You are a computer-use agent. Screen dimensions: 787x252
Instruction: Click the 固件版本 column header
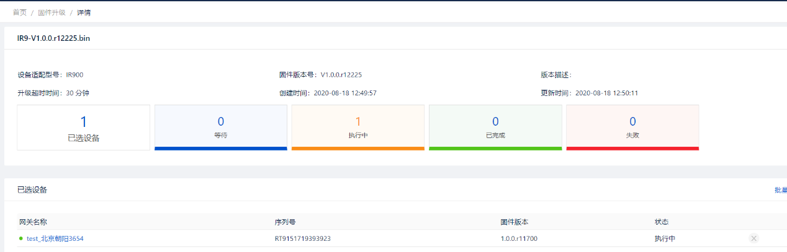tap(514, 222)
